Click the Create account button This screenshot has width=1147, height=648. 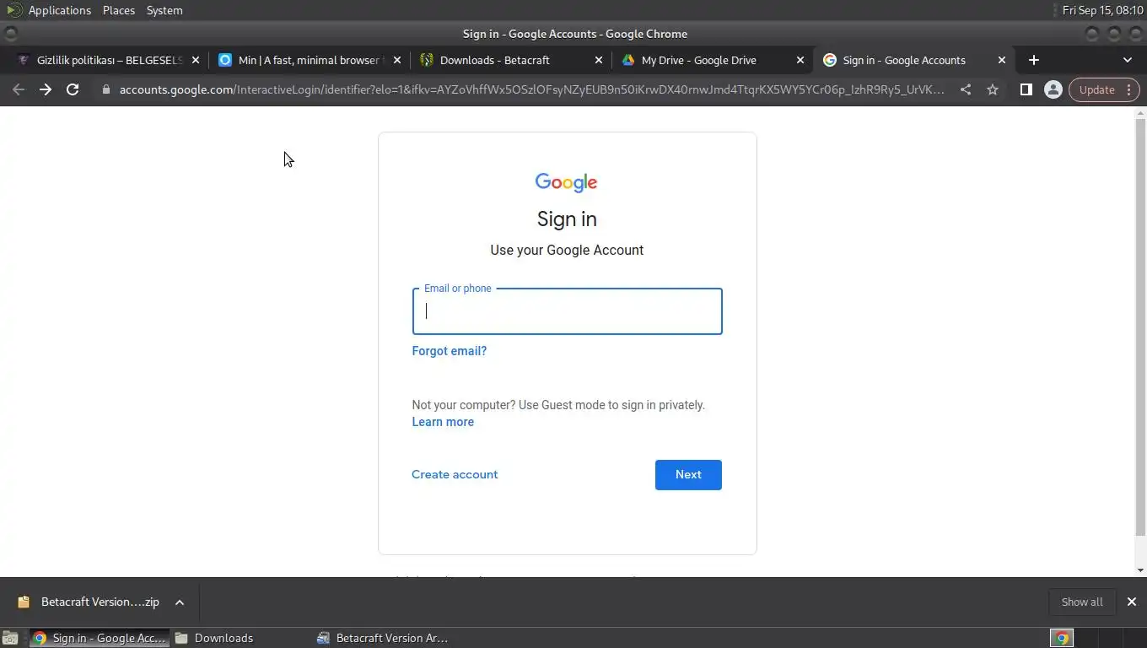(455, 474)
